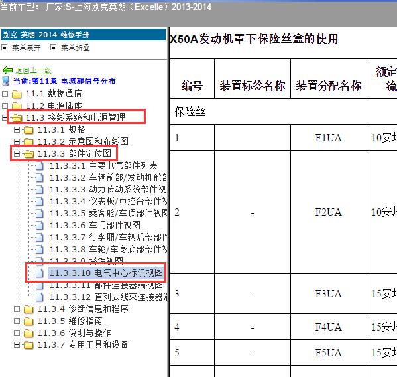Expand the 11.2 电源插座 node
The height and width of the screenshot is (377, 397).
click(5, 106)
